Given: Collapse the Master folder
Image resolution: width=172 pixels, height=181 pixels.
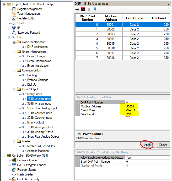Looking at the screenshot, I should [14, 142].
